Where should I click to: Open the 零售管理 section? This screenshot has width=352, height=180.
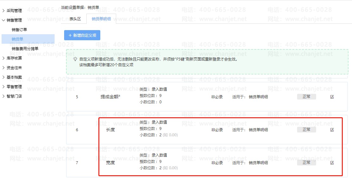tap(14, 87)
